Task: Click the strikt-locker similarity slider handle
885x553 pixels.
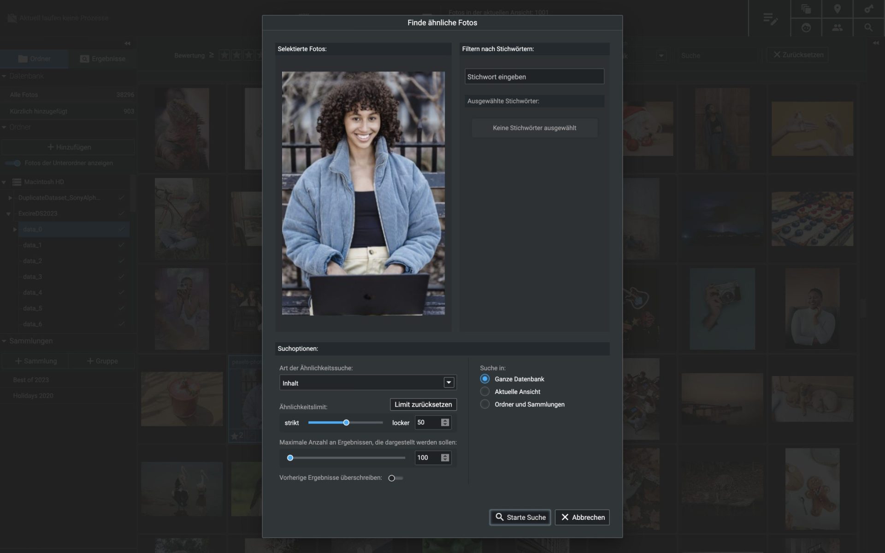Action: point(346,423)
